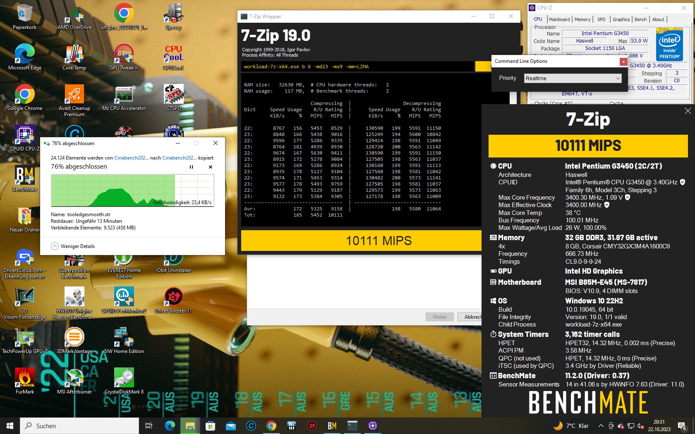
Task: Open Mail app from taskbar
Action: [x=230, y=426]
